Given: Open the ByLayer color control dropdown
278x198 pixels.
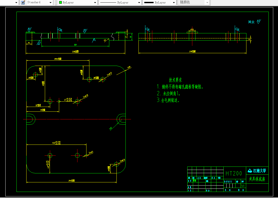Looking at the screenshot, I should pos(95,3).
